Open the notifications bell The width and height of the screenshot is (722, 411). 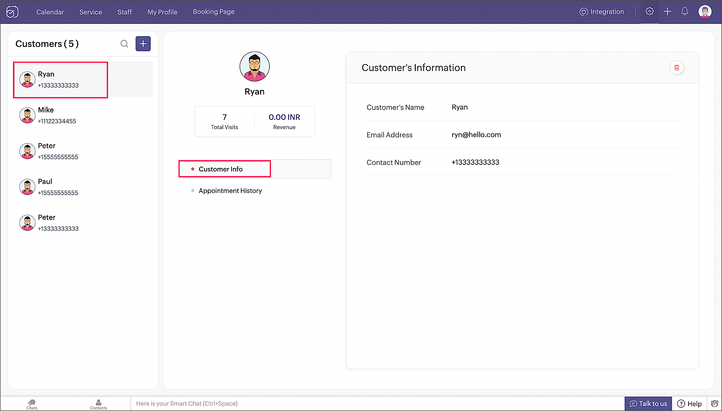684,12
